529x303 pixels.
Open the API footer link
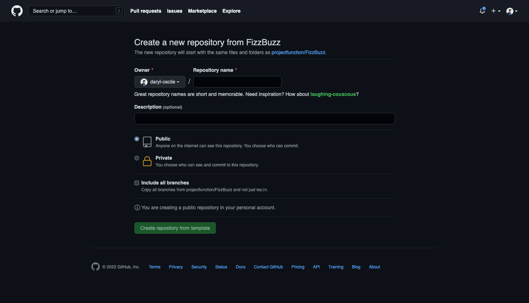pos(316,267)
